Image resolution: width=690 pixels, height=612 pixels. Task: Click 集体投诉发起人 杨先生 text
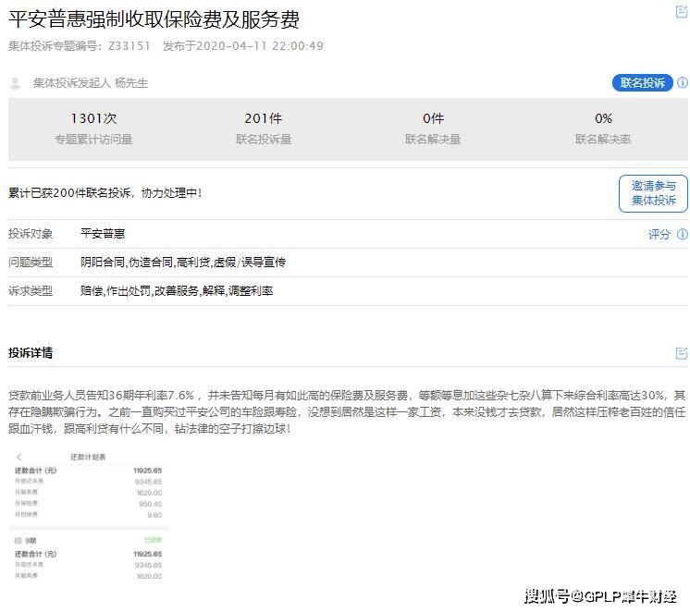[x=91, y=82]
